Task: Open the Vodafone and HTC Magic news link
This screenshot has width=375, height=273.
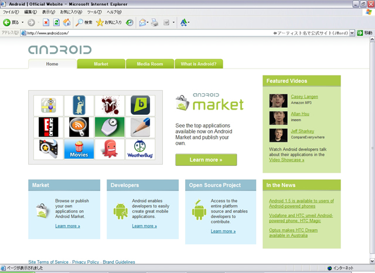Action: (x=301, y=218)
